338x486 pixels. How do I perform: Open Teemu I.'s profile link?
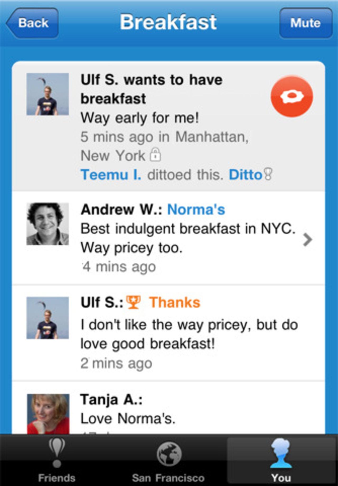pyautogui.click(x=111, y=175)
